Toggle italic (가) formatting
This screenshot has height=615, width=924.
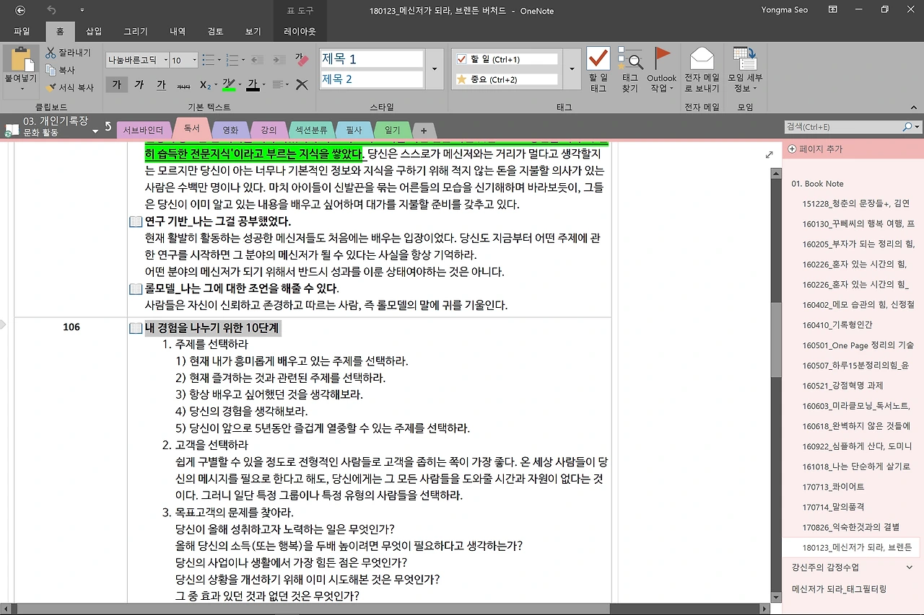click(139, 84)
